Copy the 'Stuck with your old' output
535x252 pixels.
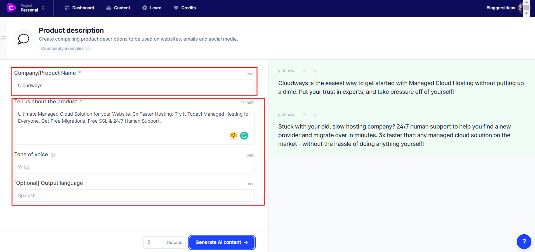point(315,115)
